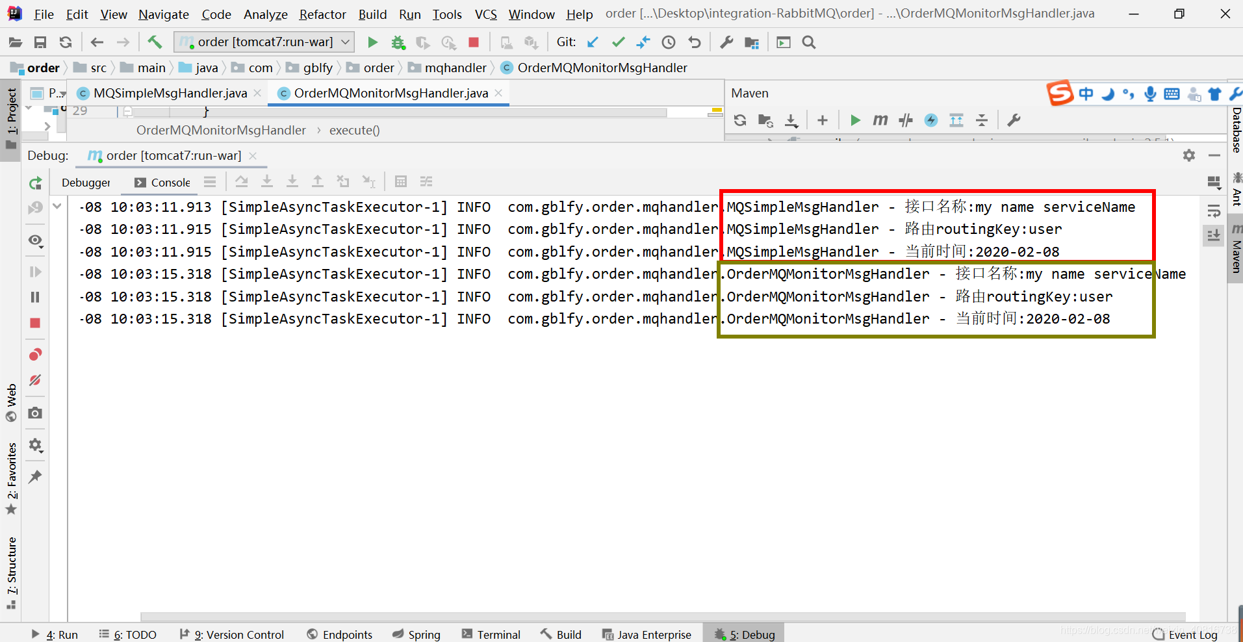Screen dimensions: 1243x642
Task: Pause program in debug sidebar
Action: click(x=35, y=297)
